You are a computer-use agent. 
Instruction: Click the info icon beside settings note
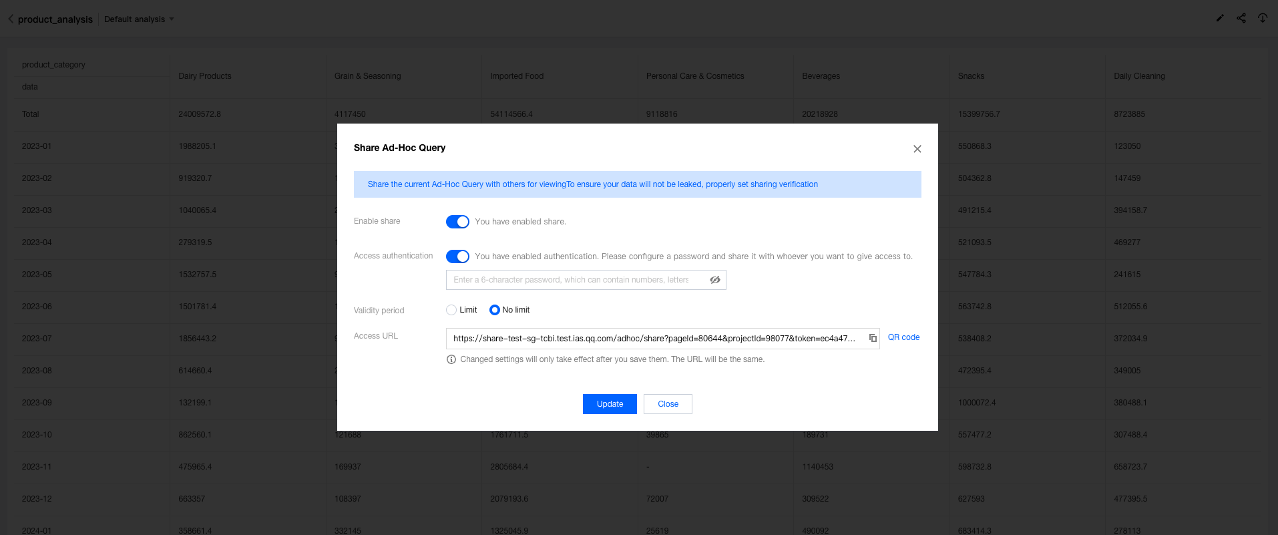[451, 359]
